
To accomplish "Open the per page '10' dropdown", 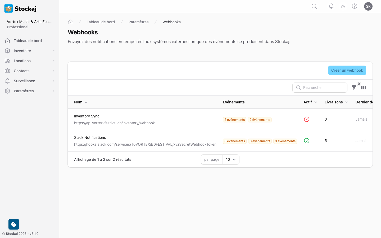I will click(231, 159).
